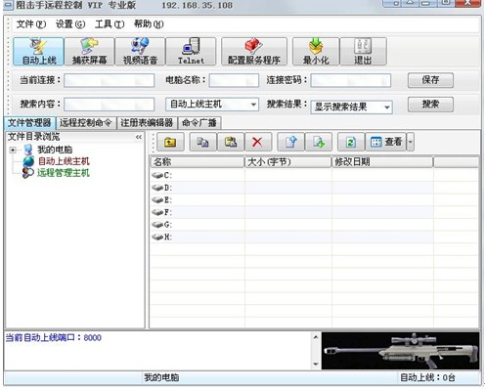Click the 搜索内容 input field

pos(110,105)
